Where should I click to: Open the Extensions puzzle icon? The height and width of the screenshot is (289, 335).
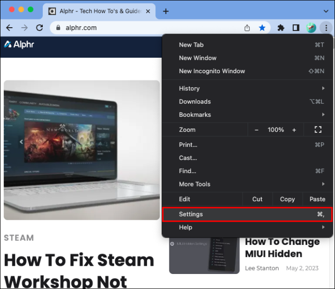[281, 28]
